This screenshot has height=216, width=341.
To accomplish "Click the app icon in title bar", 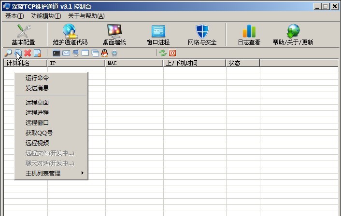I will tap(7, 6).
